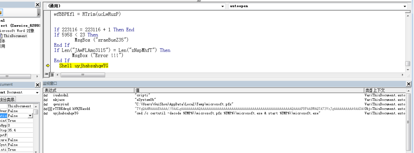Click code line If 223116 = 223116 + 1
The width and height of the screenshot is (414, 153).
[94, 30]
